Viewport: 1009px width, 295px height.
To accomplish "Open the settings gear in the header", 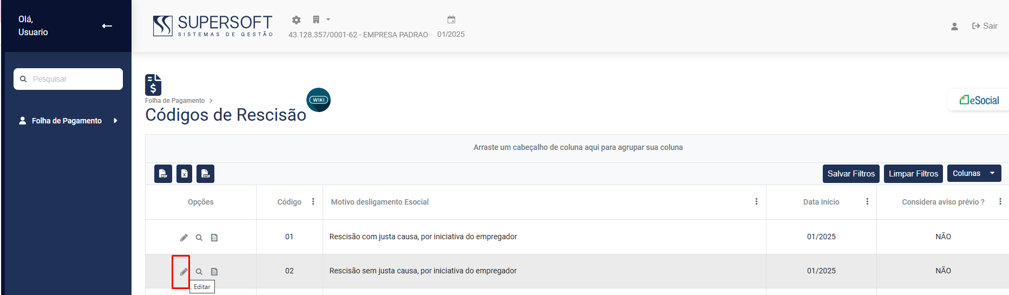I will point(296,20).
